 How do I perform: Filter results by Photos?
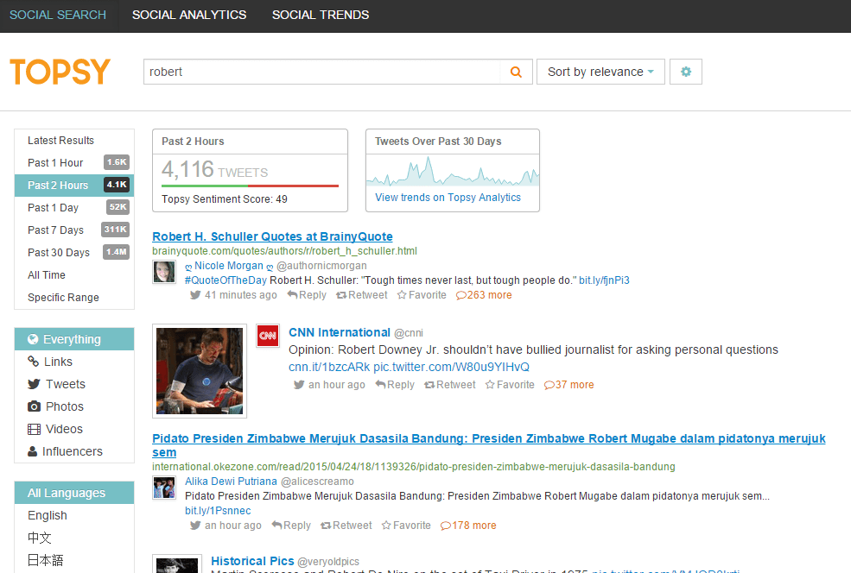click(74, 406)
